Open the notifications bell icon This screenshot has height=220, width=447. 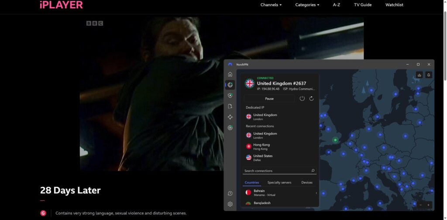(x=429, y=75)
